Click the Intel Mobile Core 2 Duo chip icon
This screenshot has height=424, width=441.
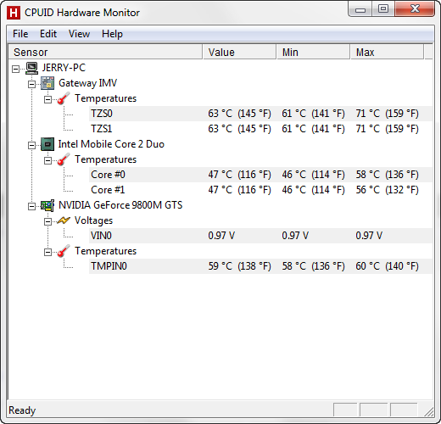pyautogui.click(x=47, y=144)
